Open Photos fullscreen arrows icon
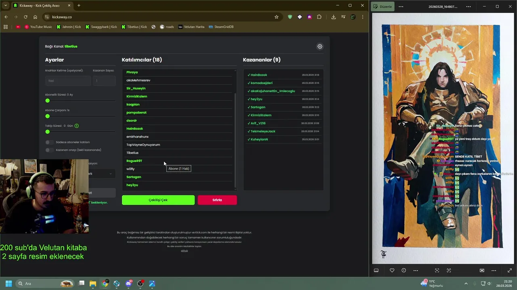This screenshot has height=290, width=517. point(509,270)
